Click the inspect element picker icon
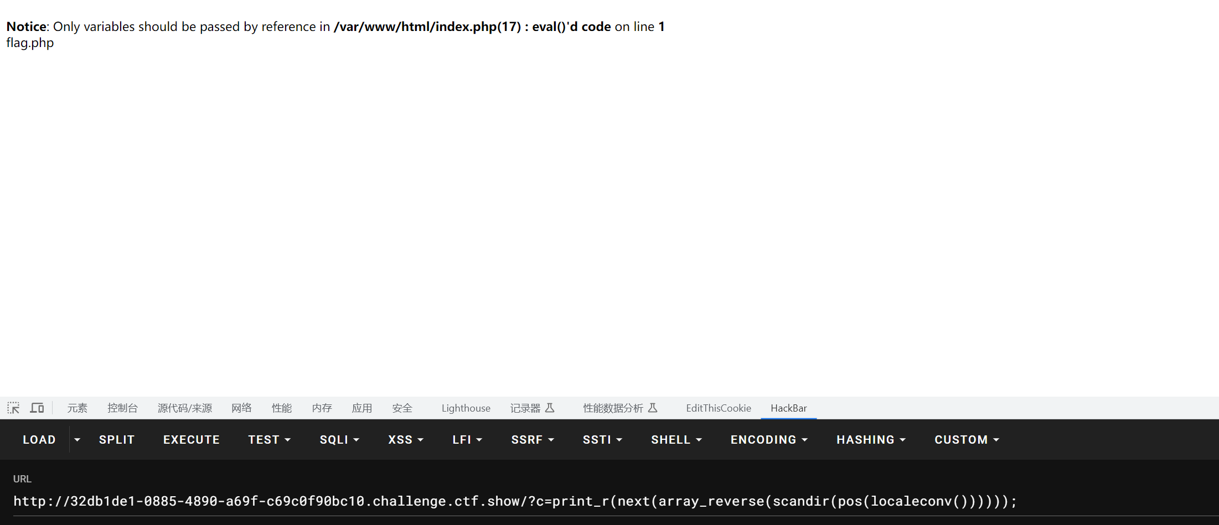 click(13, 408)
